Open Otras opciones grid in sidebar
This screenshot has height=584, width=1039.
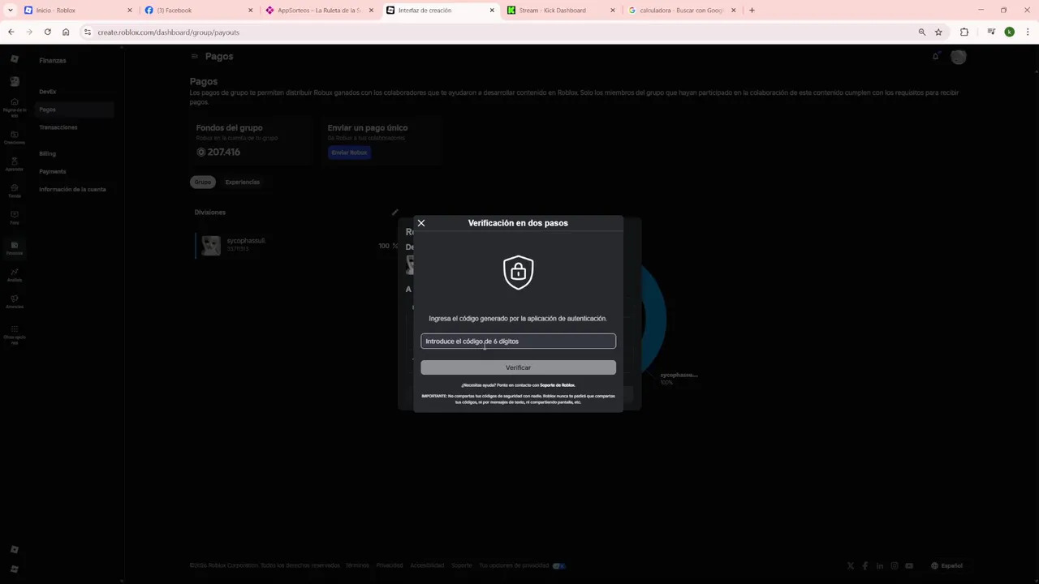[14, 334]
